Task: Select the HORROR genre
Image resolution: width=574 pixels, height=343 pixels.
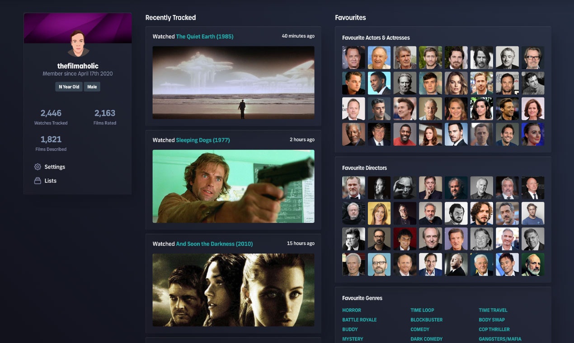Action: pyautogui.click(x=352, y=311)
